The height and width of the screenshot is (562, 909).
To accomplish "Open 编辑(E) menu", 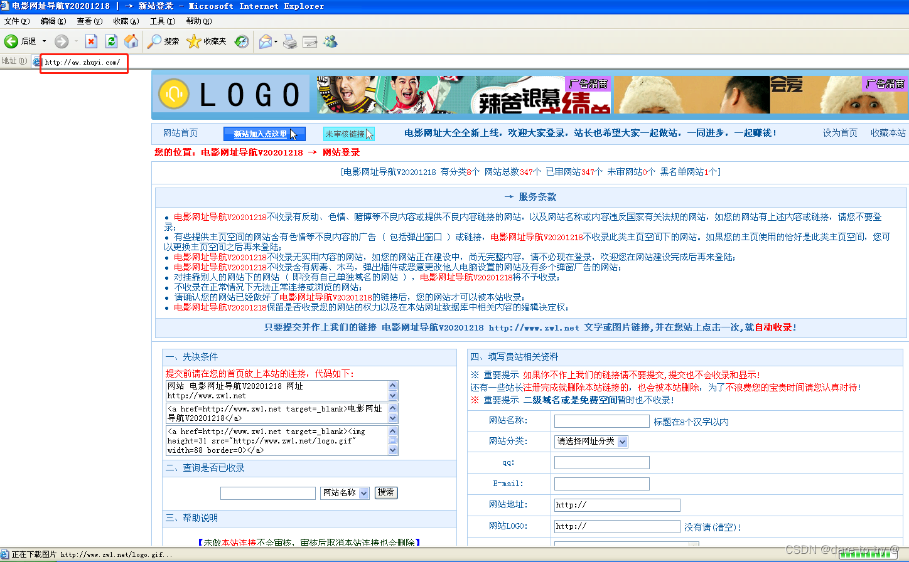I will click(x=53, y=21).
